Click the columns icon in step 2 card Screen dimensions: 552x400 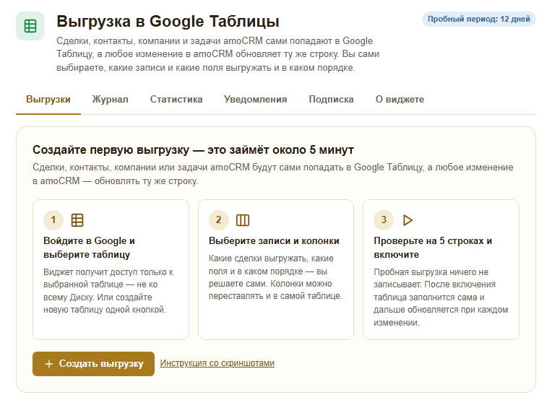tap(243, 220)
